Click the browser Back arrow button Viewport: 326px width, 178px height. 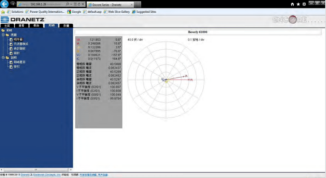(x=6, y=4)
